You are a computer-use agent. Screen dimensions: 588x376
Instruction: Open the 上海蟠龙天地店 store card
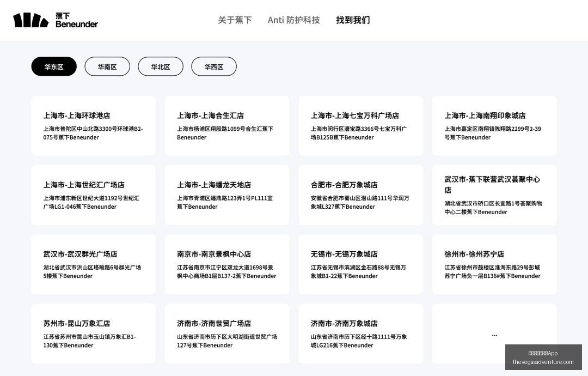(227, 195)
